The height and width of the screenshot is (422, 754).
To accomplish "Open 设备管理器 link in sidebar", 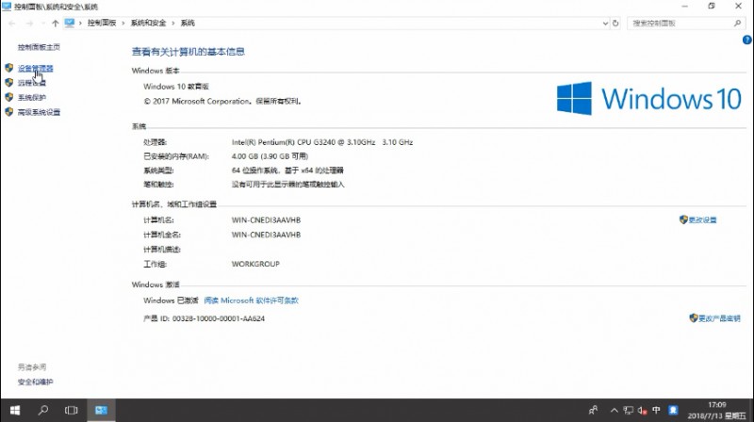I will point(36,68).
